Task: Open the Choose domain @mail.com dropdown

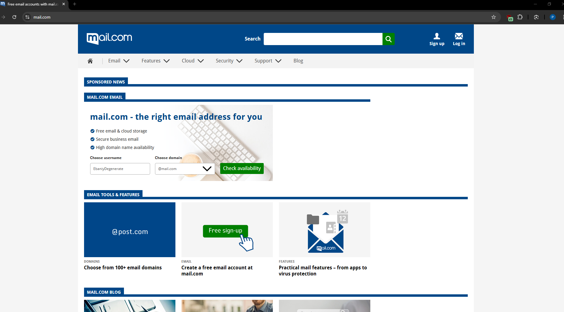Action: 185,169
